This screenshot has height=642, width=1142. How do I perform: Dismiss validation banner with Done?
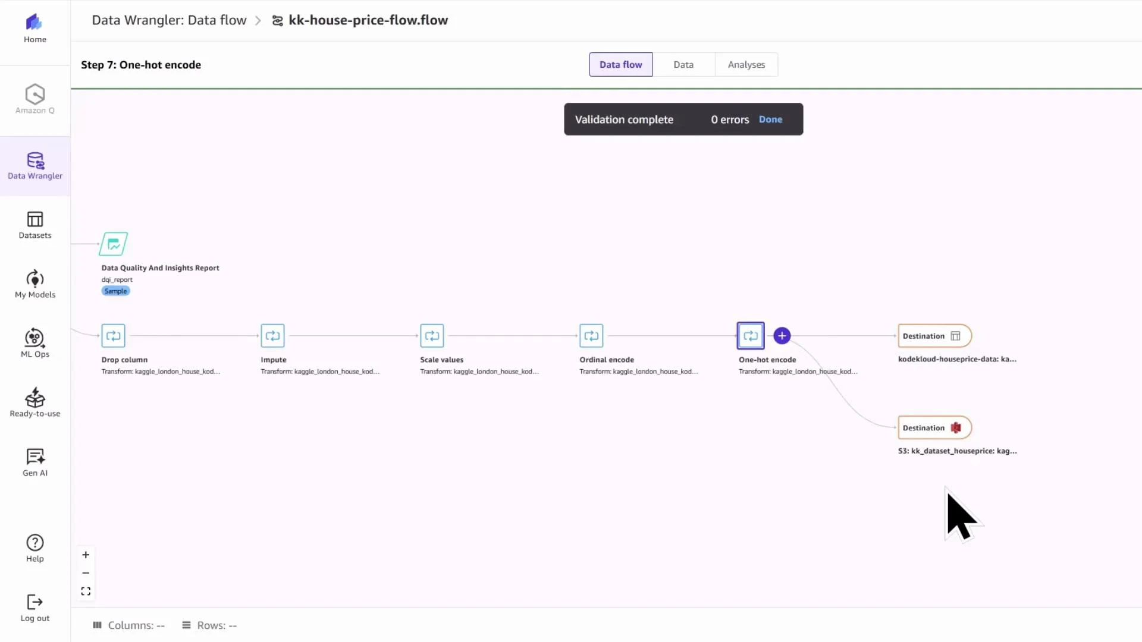tap(770, 119)
